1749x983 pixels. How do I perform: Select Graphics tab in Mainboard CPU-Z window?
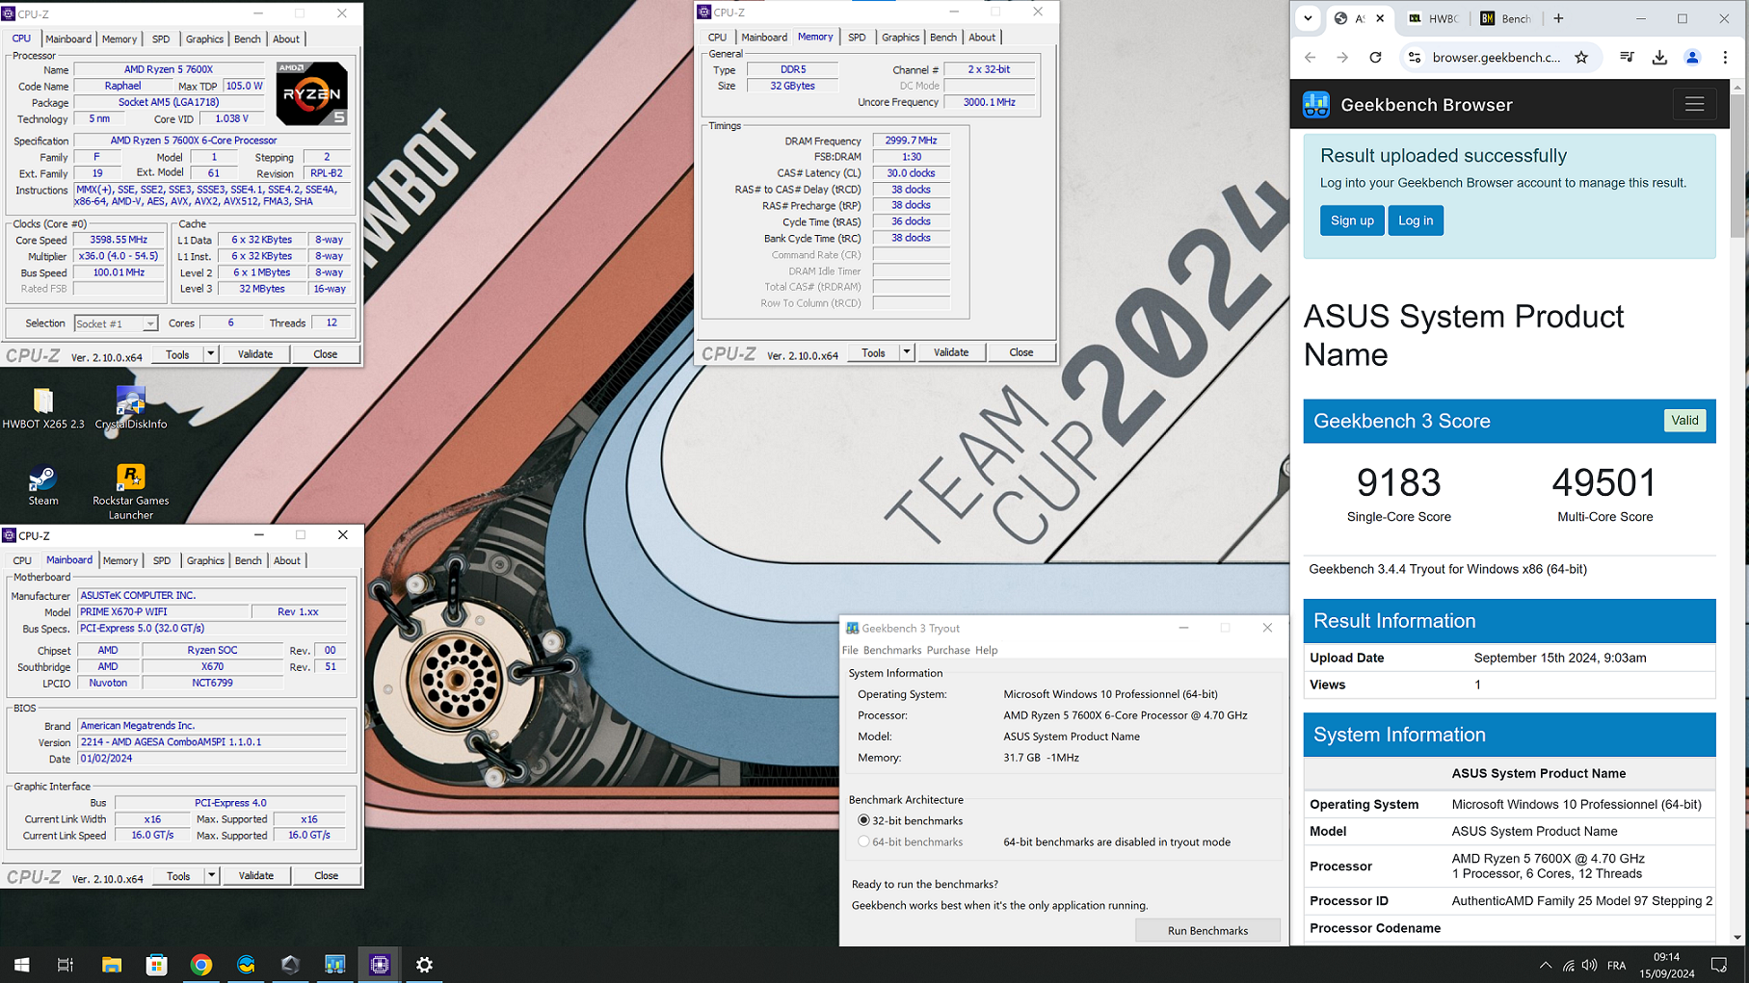[205, 560]
